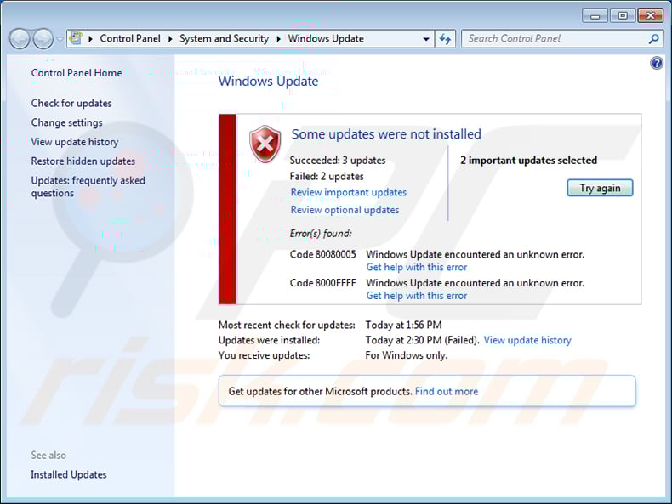This screenshot has height=504, width=672.
Task: Get help with error Code 8000FFFF
Action: [417, 296]
